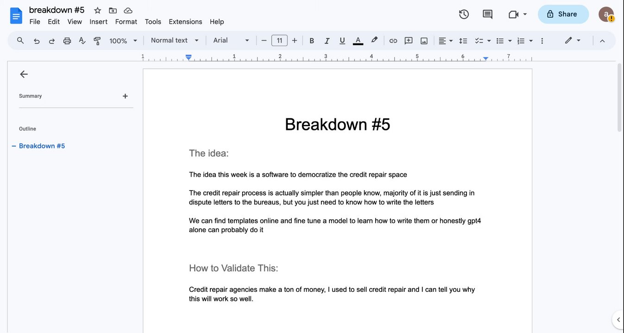Open the text alignment dropdown
The height and width of the screenshot is (333, 624).
pyautogui.click(x=446, y=41)
